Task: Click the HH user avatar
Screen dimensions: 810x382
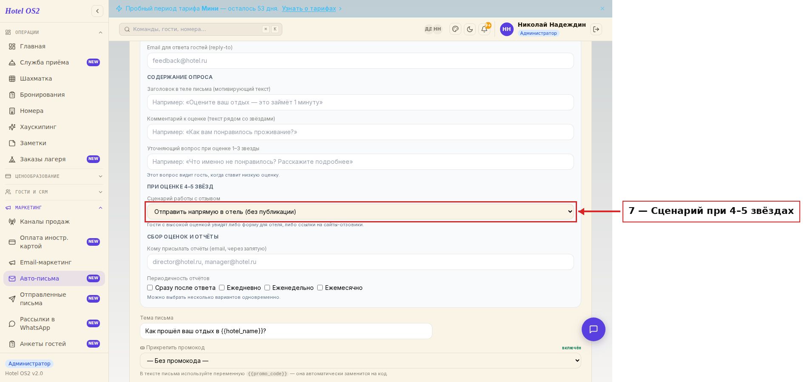Action: point(506,29)
